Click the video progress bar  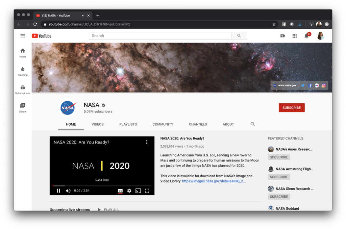101,185
